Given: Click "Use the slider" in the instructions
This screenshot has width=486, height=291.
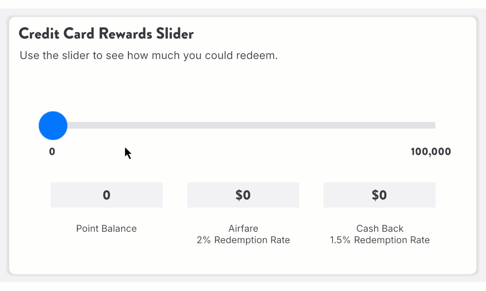Looking at the screenshot, I should tap(55, 55).
